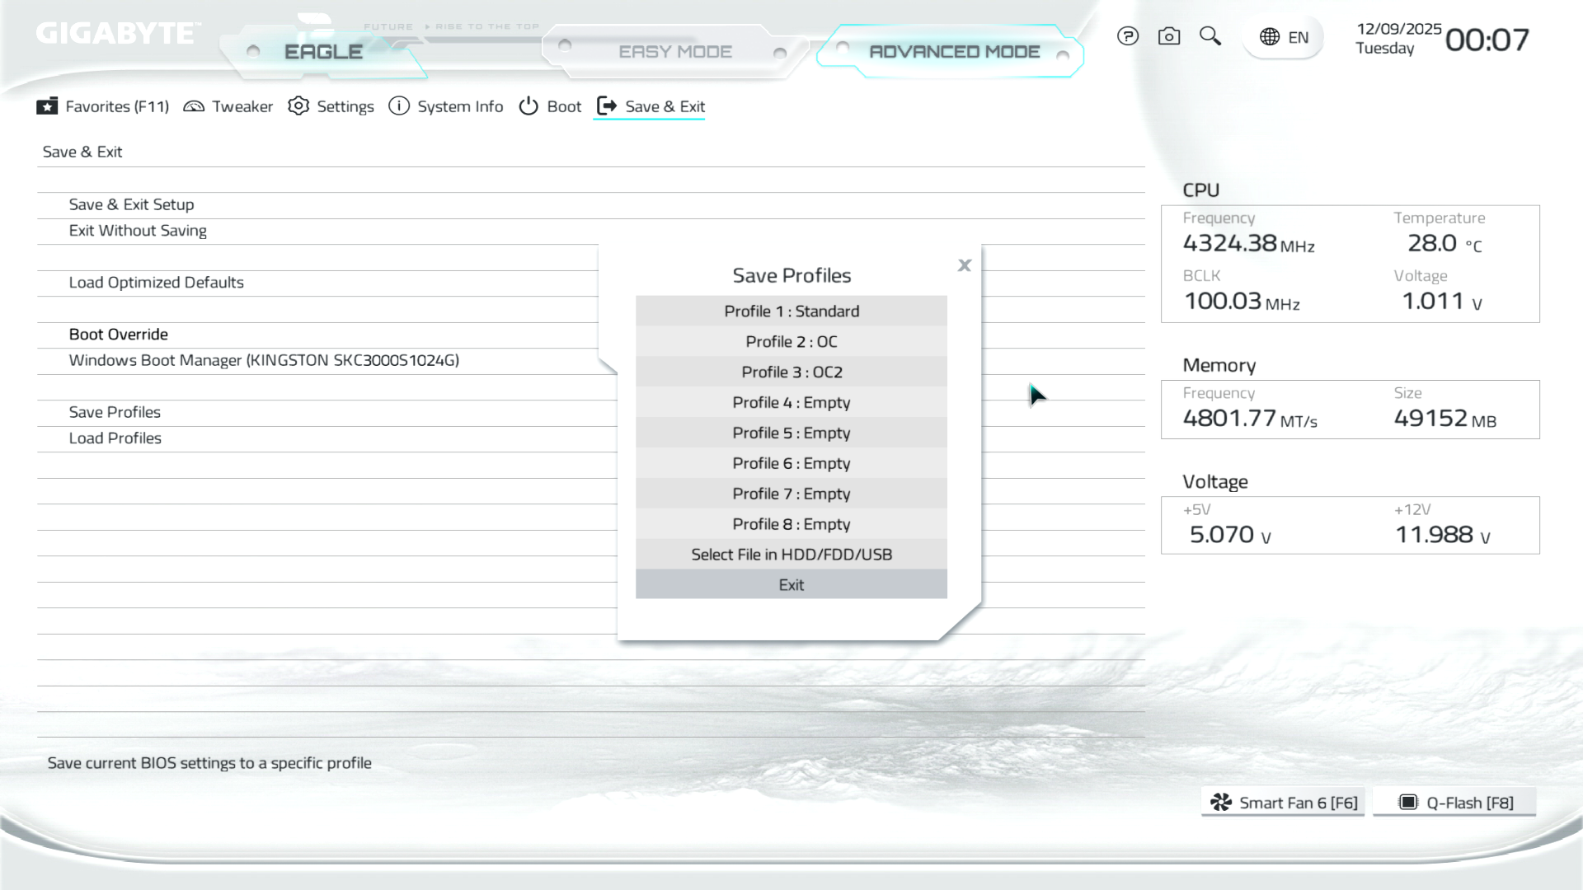Select Advanced Mode
Viewport: 1583px width, 890px height.
point(954,52)
